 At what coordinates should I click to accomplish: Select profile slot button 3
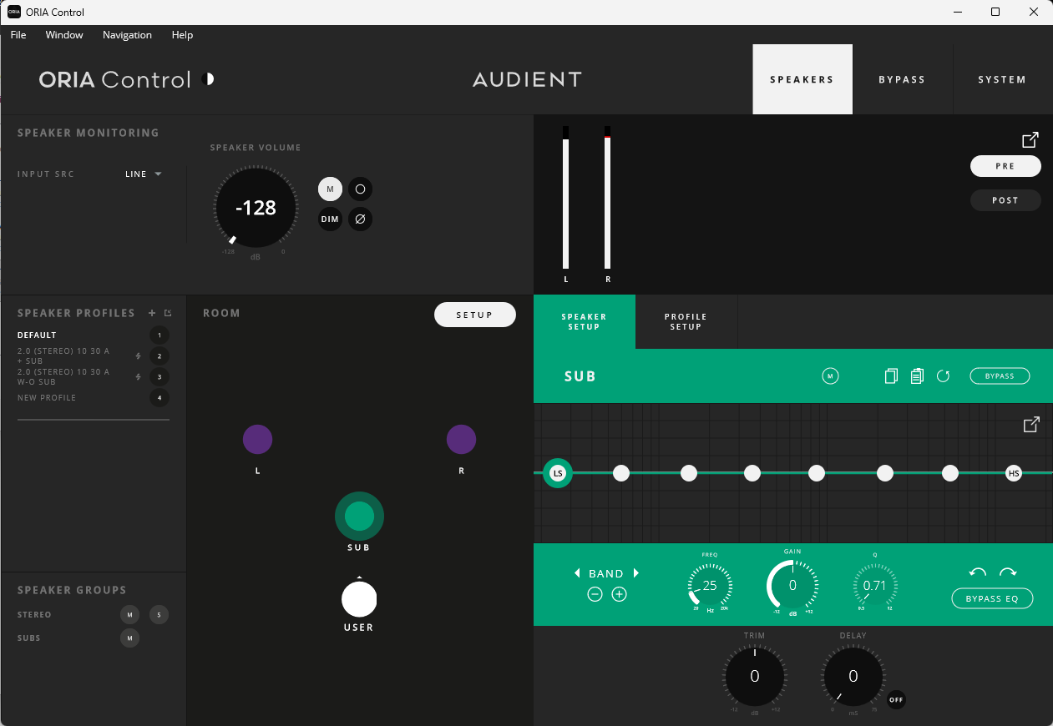click(159, 377)
